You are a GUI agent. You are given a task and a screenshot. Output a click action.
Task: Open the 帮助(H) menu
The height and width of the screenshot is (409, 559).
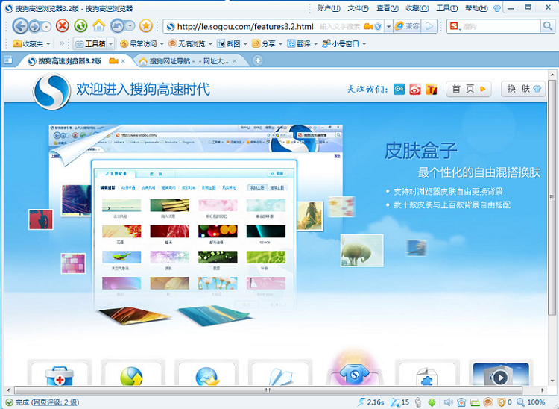(476, 8)
